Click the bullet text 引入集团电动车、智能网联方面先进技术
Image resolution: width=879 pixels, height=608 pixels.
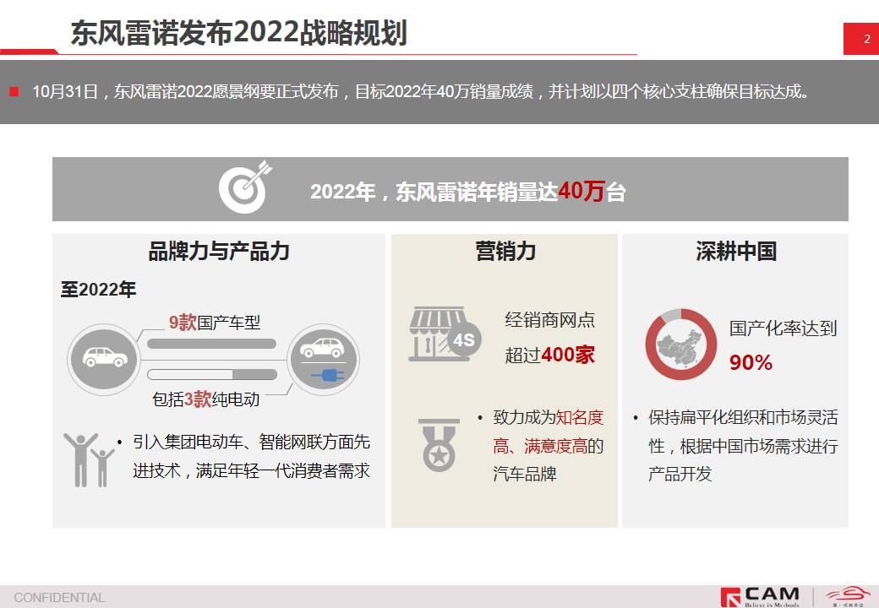251,456
